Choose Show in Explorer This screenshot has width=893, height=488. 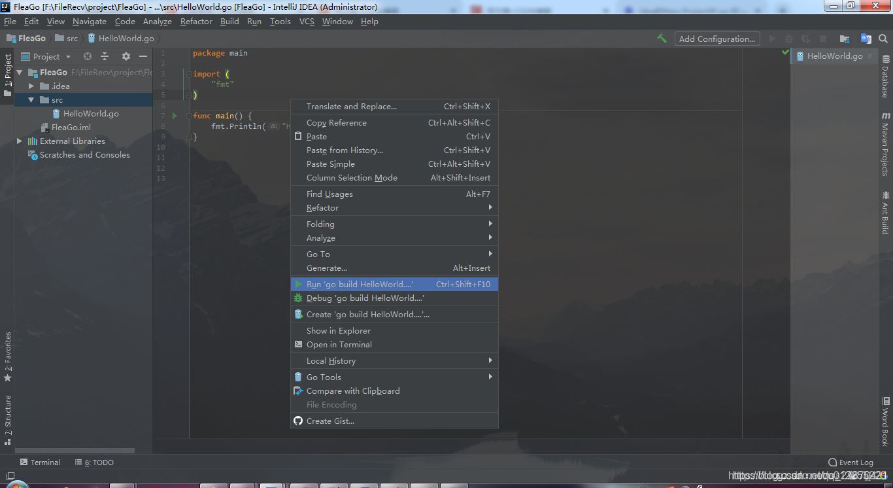[x=394, y=331]
